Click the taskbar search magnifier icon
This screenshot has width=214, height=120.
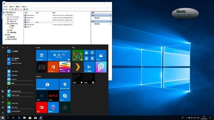click(x=8, y=118)
